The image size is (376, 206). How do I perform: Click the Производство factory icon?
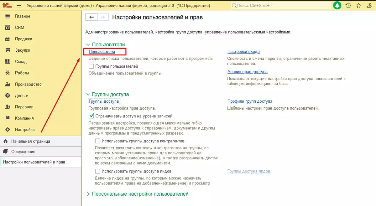coord(8,84)
